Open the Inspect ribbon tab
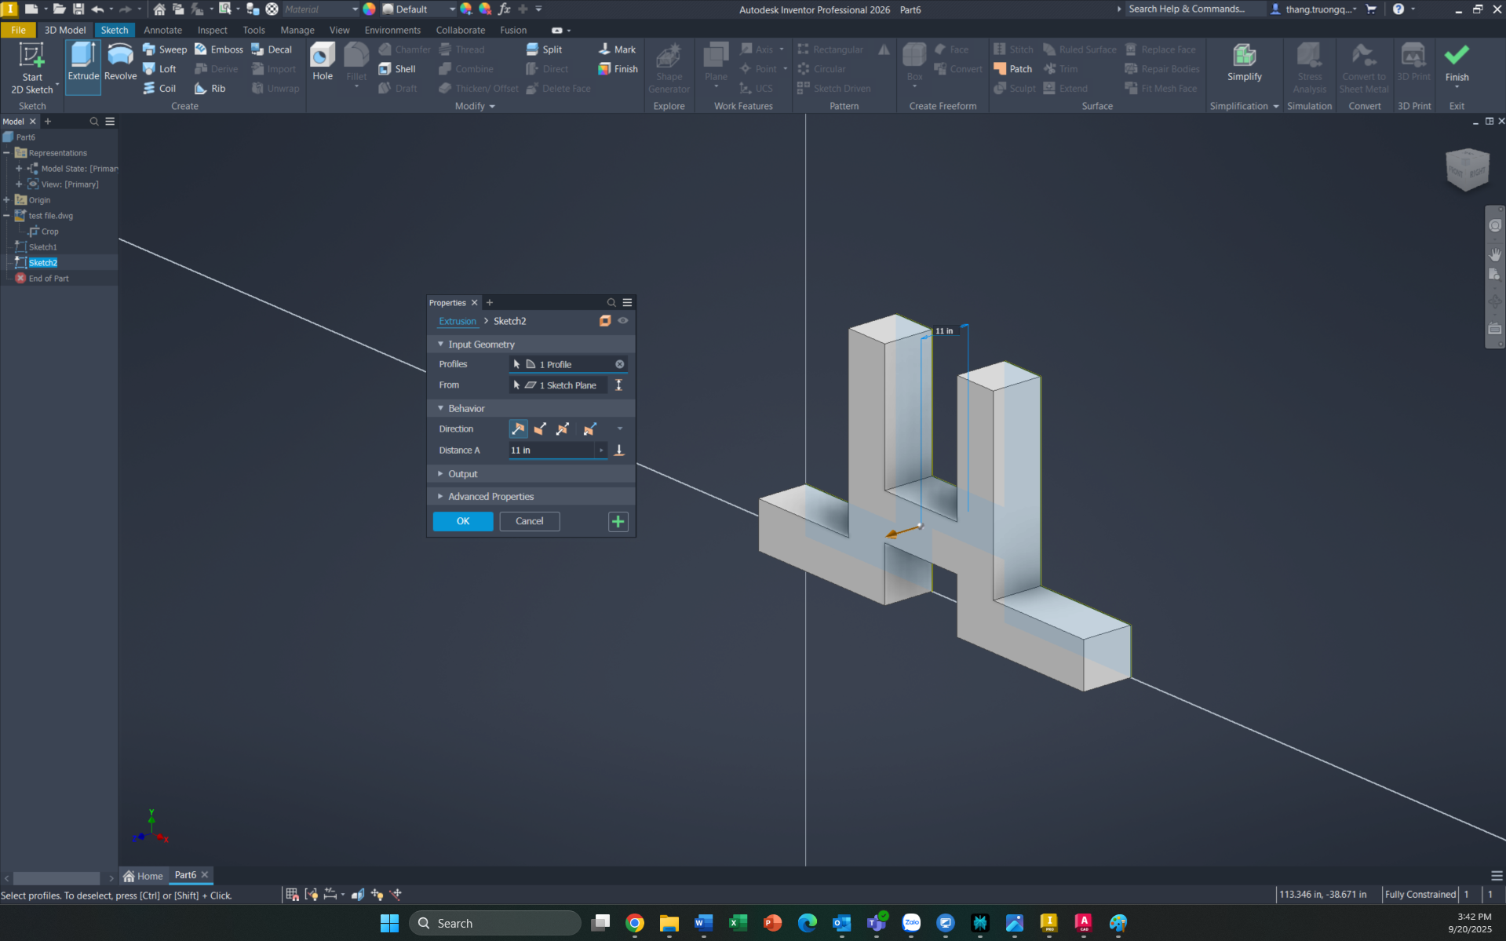Viewport: 1506px width, 941px height. coord(212,30)
